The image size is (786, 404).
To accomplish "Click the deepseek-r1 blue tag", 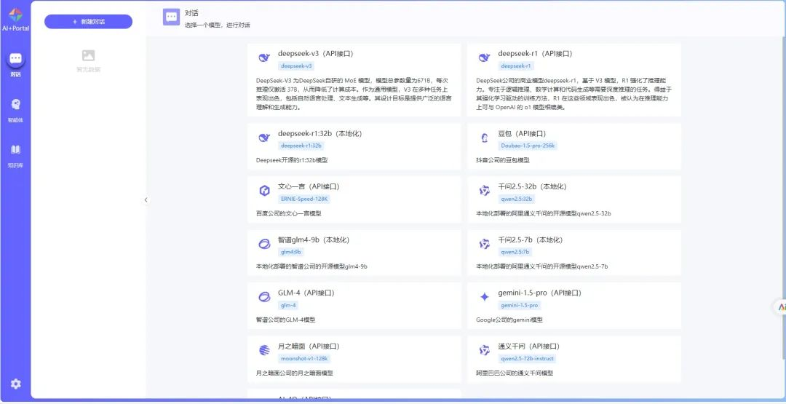I will tap(516, 66).
